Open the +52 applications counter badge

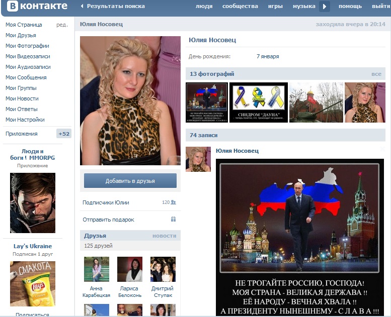tap(64, 134)
